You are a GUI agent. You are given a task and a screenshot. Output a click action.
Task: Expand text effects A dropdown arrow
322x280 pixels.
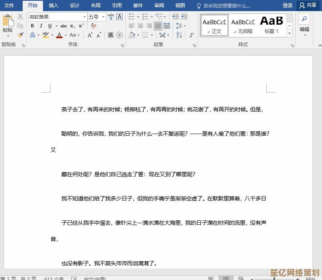pos(38,35)
